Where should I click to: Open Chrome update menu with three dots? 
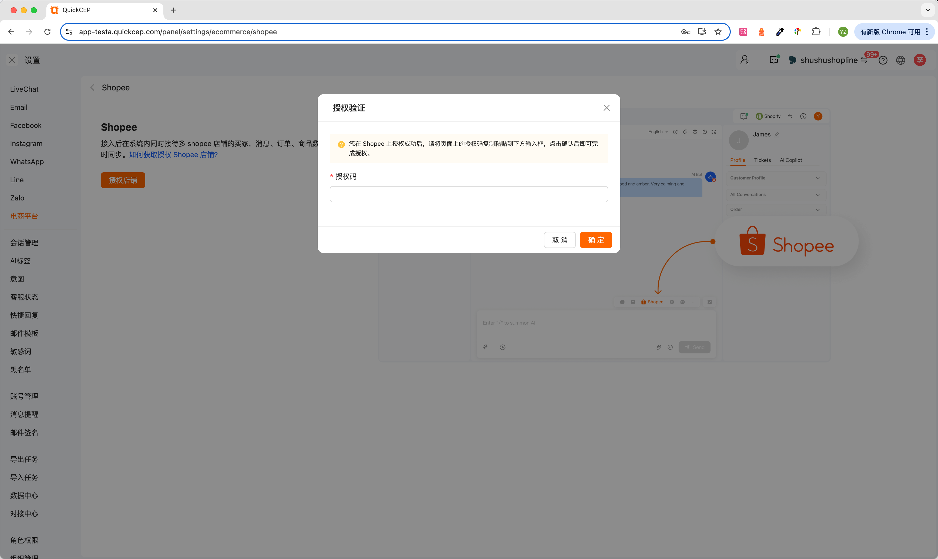[927, 32]
